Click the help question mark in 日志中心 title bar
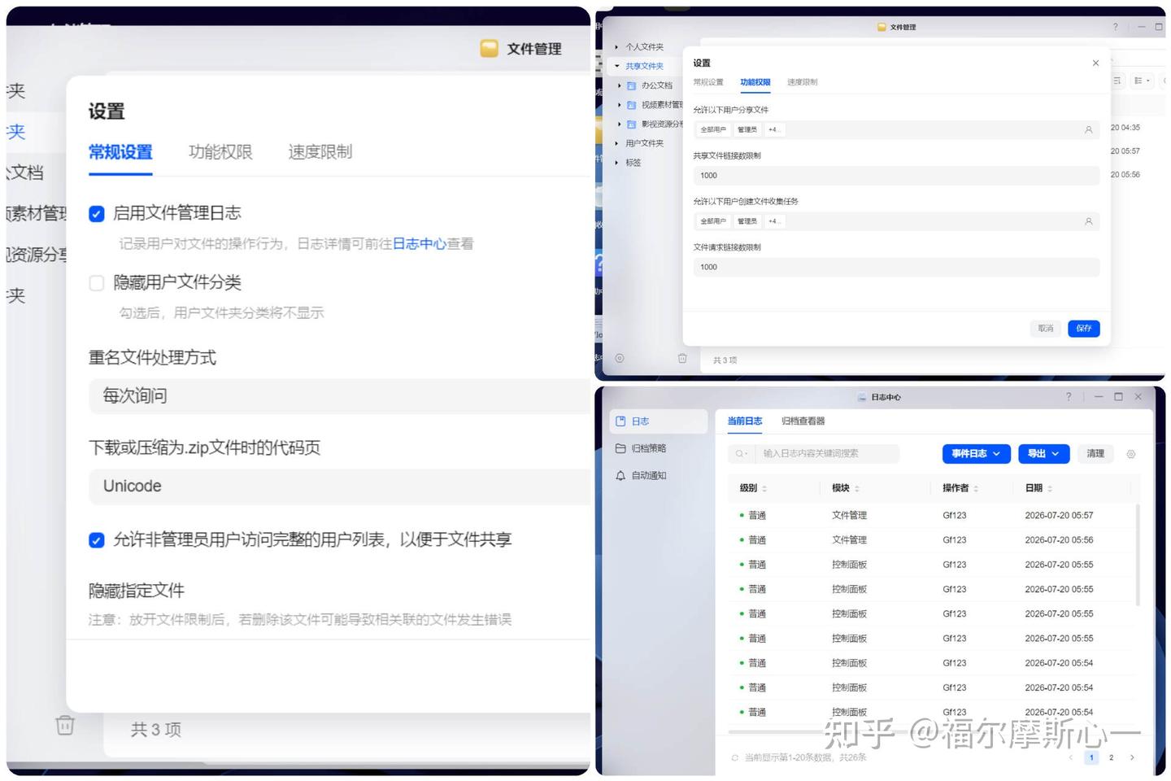Image resolution: width=1171 pixels, height=781 pixels. click(x=1069, y=396)
